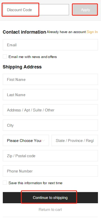This screenshot has width=101, height=218.
Task: Continue to shipping
Action: tap(50, 198)
